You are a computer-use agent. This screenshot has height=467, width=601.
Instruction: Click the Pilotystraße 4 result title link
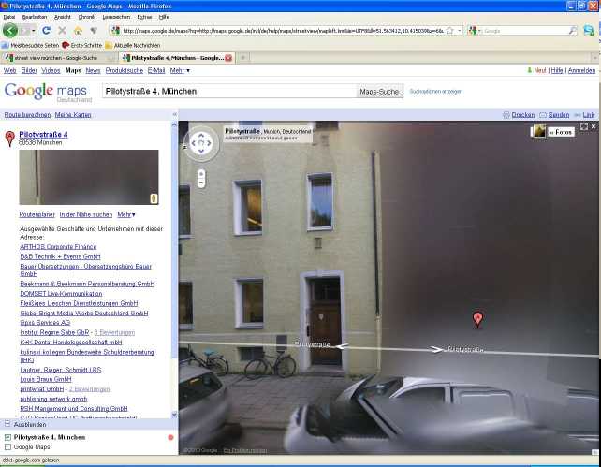pos(43,135)
